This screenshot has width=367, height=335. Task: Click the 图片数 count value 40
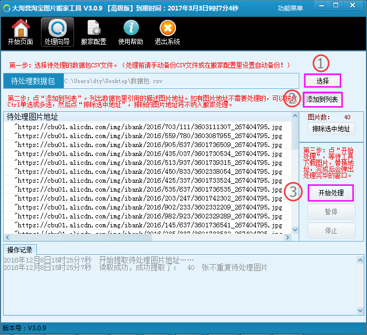pos(348,117)
